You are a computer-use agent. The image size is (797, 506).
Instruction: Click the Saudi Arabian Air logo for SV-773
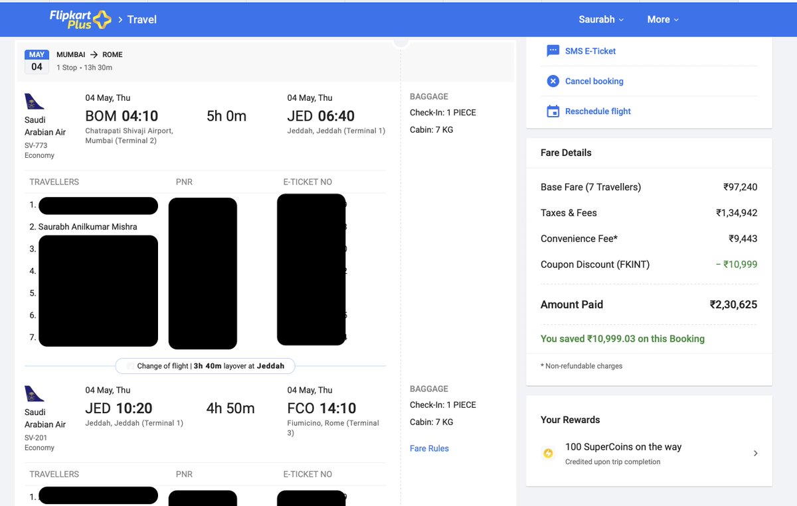[34, 102]
